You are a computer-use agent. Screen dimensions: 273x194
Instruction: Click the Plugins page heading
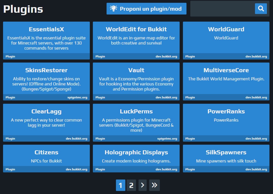23,9
